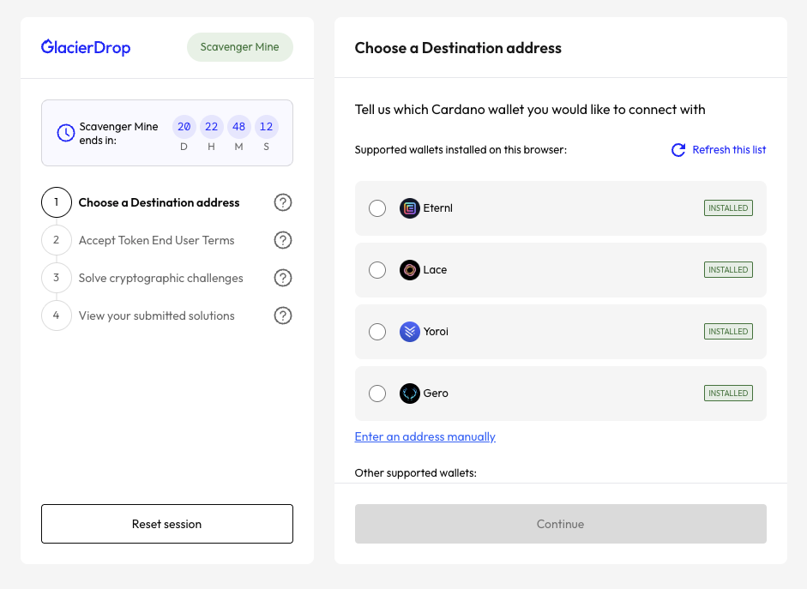807x589 pixels.
Task: Open help for Choose a Destination address
Action: (x=283, y=203)
